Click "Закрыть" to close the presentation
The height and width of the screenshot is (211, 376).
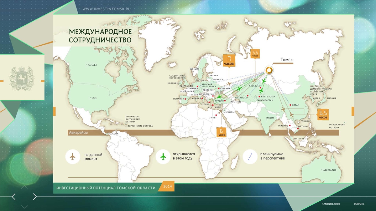359,204
